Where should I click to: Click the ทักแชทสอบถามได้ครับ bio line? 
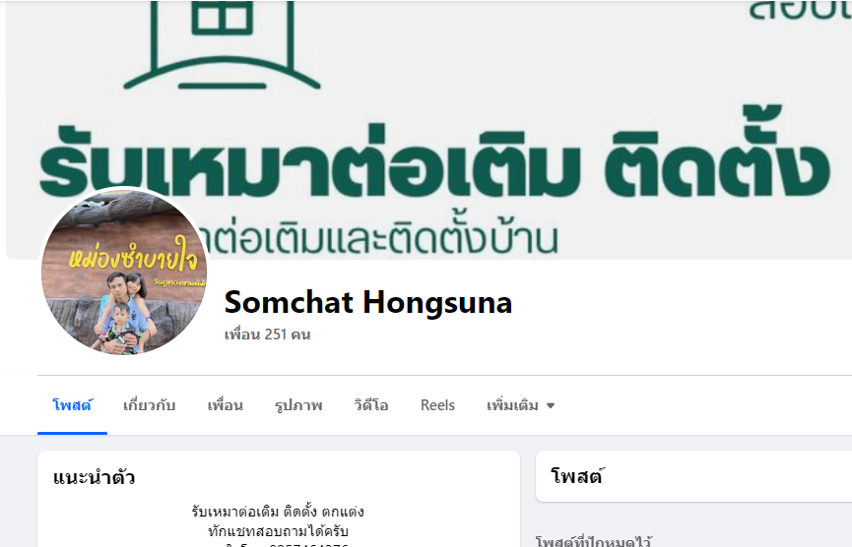(x=278, y=530)
